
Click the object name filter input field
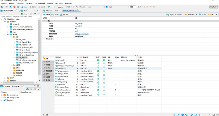(20, 17)
